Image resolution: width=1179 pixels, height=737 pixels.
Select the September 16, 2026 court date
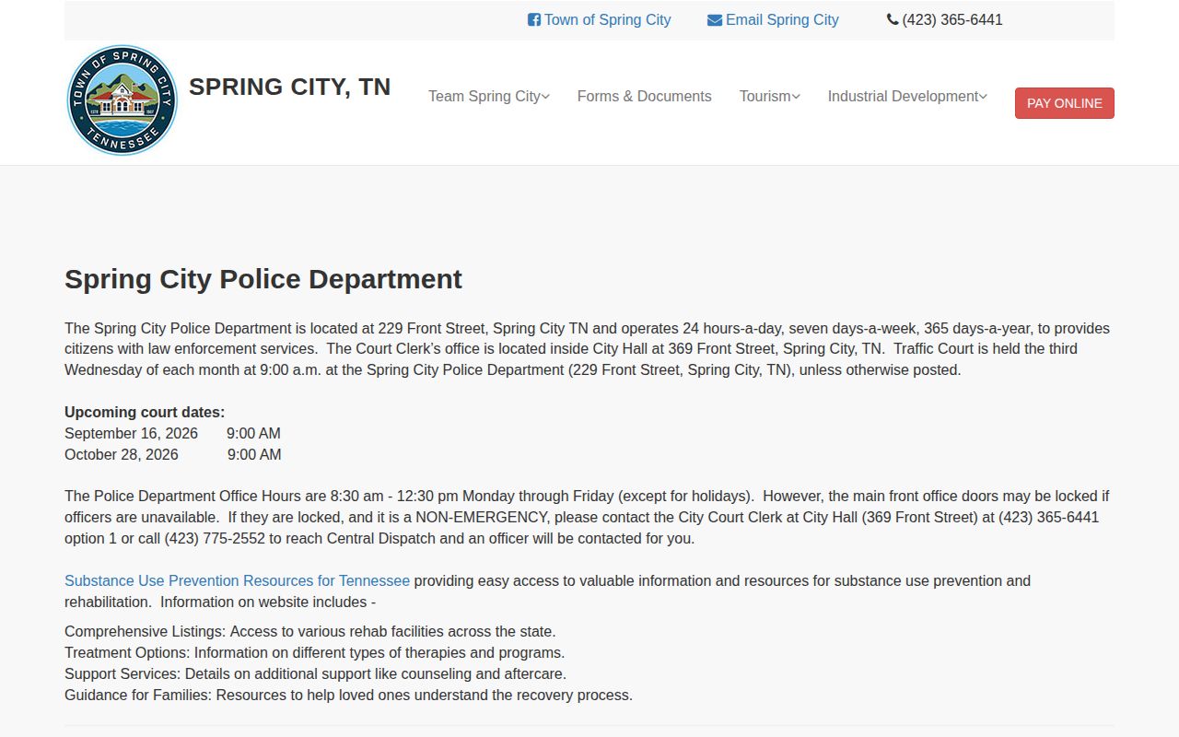pyautogui.click(x=131, y=434)
